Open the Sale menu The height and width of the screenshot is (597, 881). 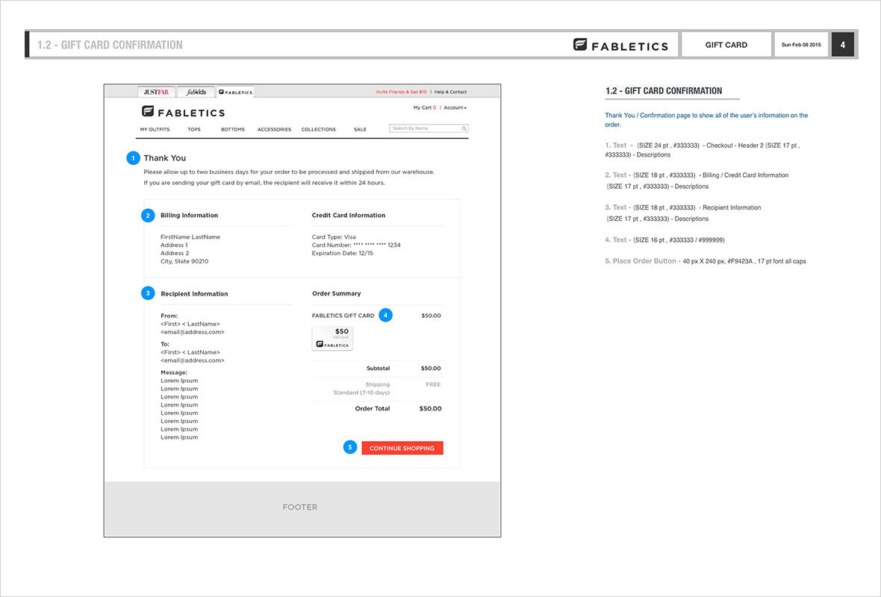click(x=360, y=129)
